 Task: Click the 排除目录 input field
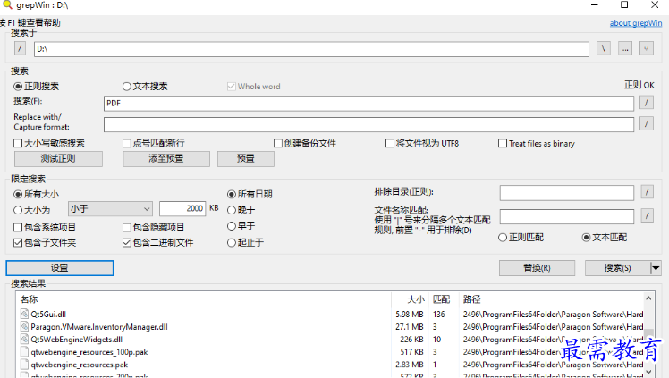point(567,193)
